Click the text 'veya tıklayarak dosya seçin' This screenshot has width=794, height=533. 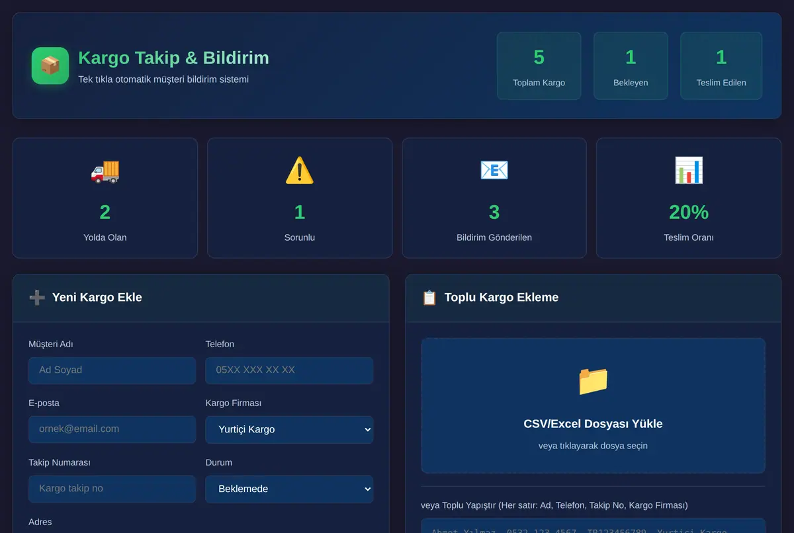coord(593,446)
